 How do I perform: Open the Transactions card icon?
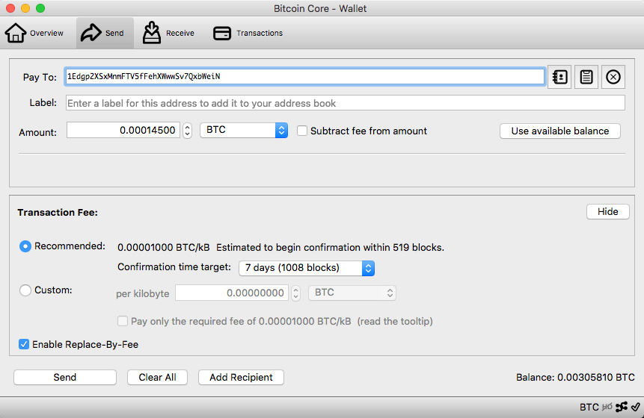point(222,33)
